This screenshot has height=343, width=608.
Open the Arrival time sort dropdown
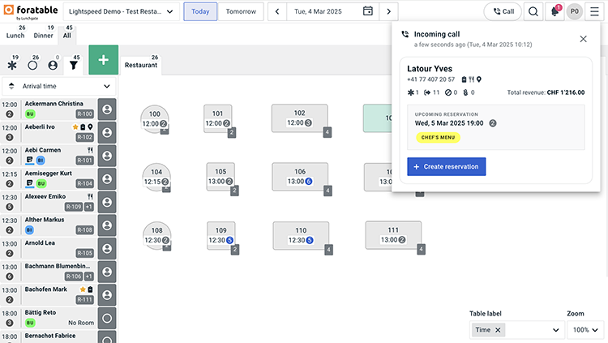(58, 86)
